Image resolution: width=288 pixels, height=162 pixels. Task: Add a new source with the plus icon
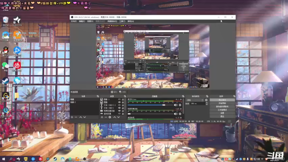(102, 117)
